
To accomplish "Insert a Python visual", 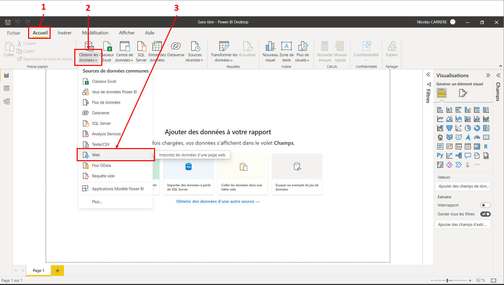I will (440, 155).
